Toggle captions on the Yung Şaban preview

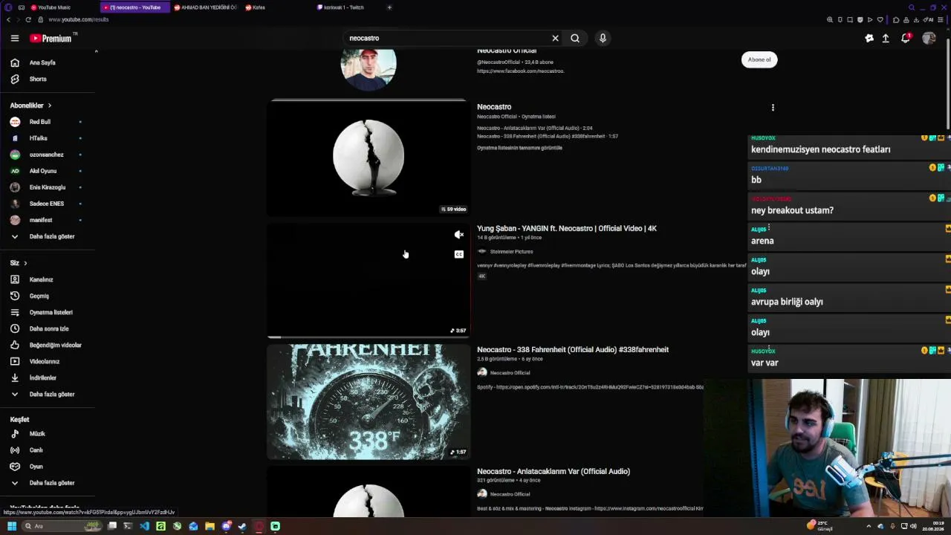459,254
